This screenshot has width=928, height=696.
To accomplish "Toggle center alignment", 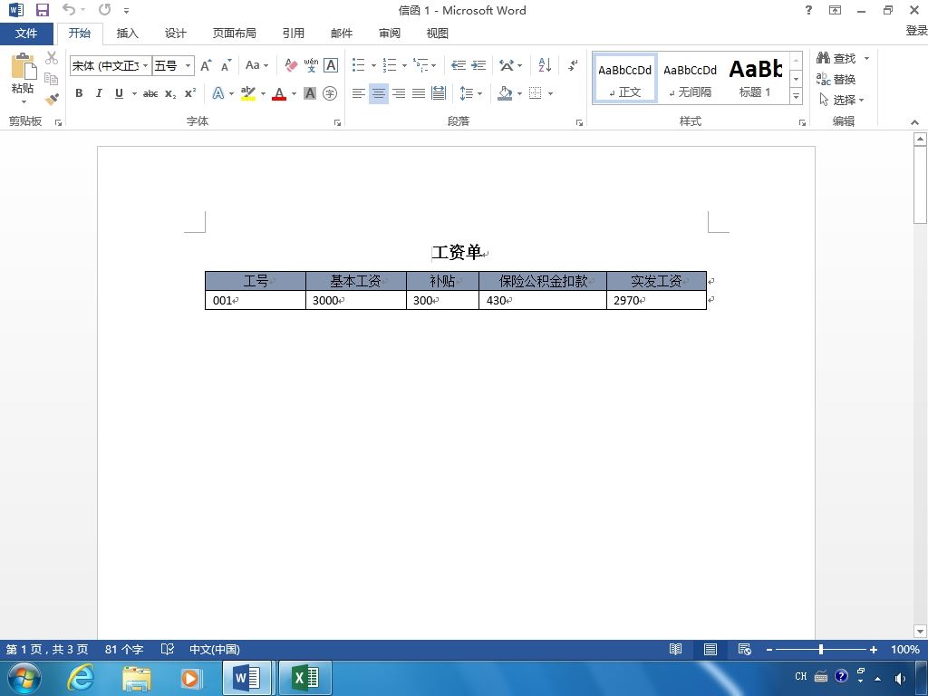I will 379,93.
